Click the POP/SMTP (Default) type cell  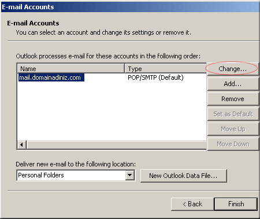[155, 77]
